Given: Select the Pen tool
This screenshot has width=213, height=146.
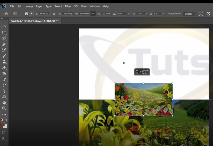Looking at the screenshot, I should click(x=4, y=85).
